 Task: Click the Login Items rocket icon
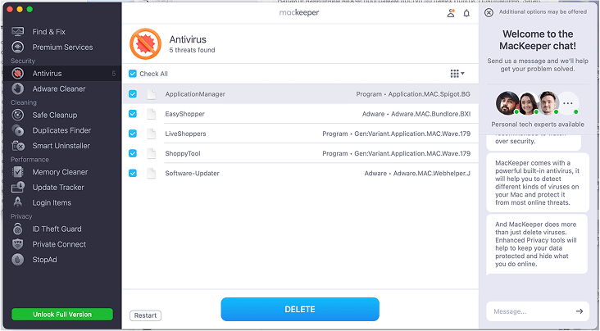click(17, 202)
